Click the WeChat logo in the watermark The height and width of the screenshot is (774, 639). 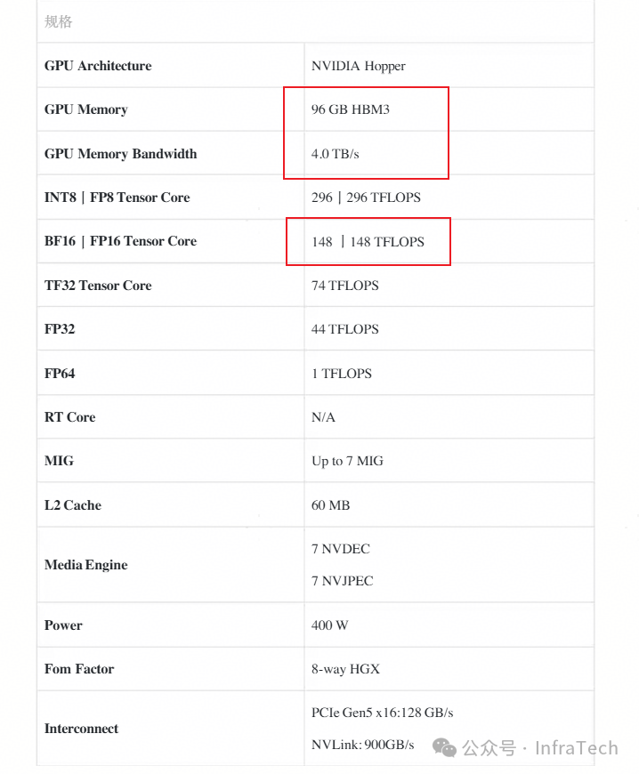pyautogui.click(x=444, y=748)
